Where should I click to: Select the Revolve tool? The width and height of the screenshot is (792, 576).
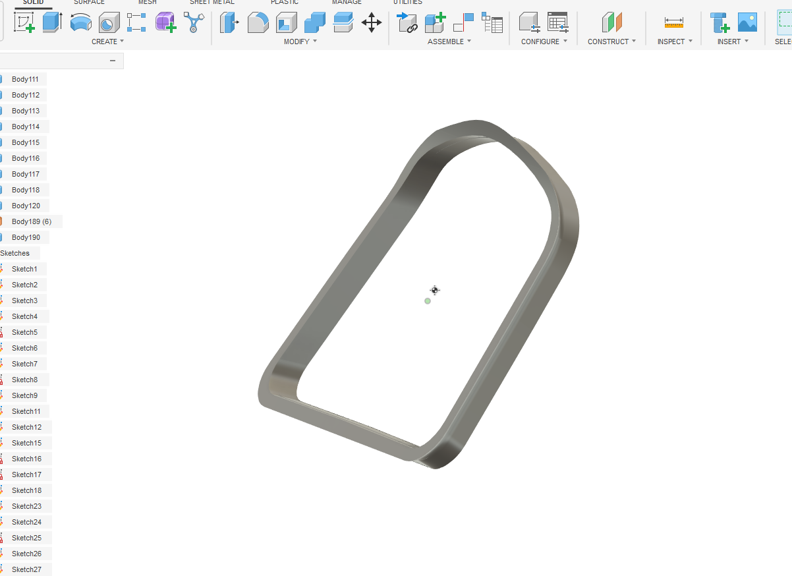80,22
